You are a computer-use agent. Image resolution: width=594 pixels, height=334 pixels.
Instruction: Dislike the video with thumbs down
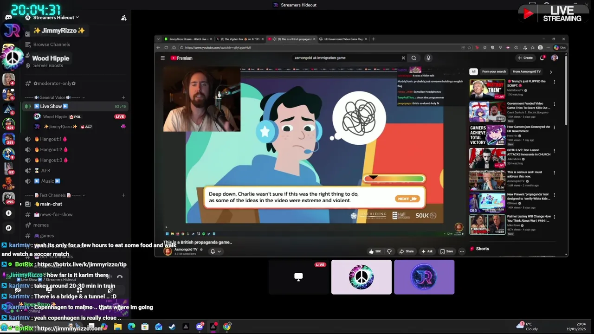pyautogui.click(x=389, y=251)
